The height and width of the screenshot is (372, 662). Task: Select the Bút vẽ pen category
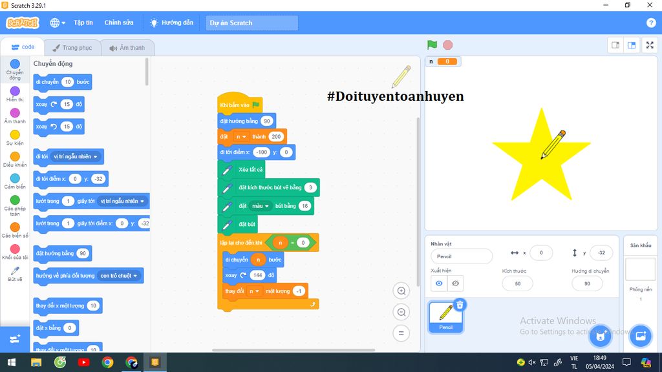pos(15,273)
